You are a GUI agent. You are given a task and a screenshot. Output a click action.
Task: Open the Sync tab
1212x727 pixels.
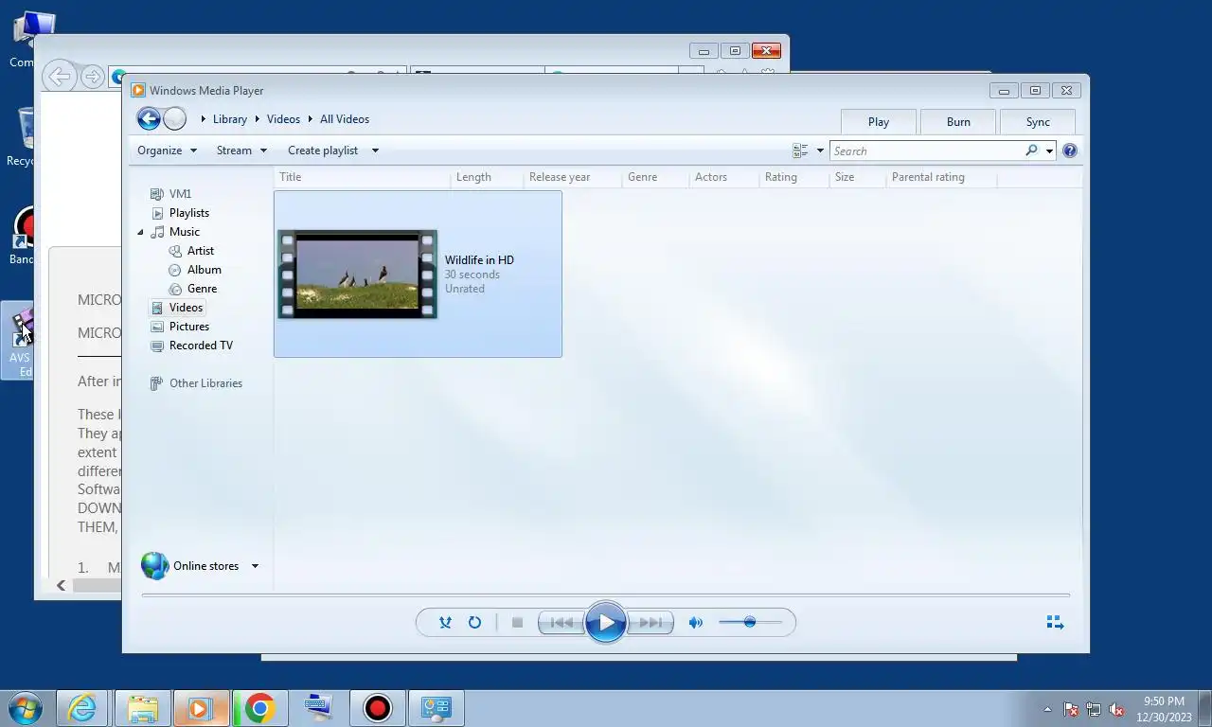click(x=1038, y=121)
